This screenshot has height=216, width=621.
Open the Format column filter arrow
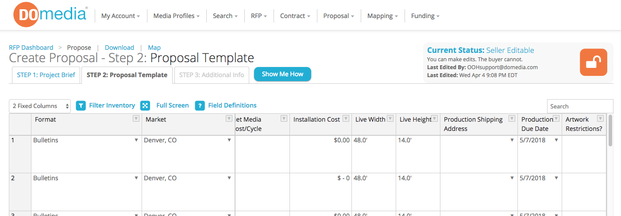(x=136, y=118)
